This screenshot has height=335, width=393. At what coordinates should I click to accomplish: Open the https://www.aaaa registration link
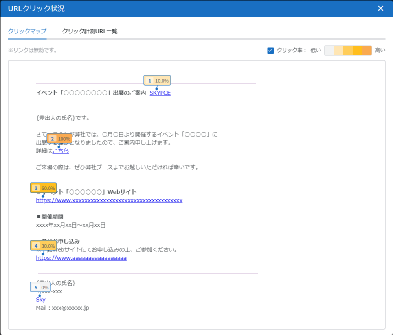pos(81,258)
